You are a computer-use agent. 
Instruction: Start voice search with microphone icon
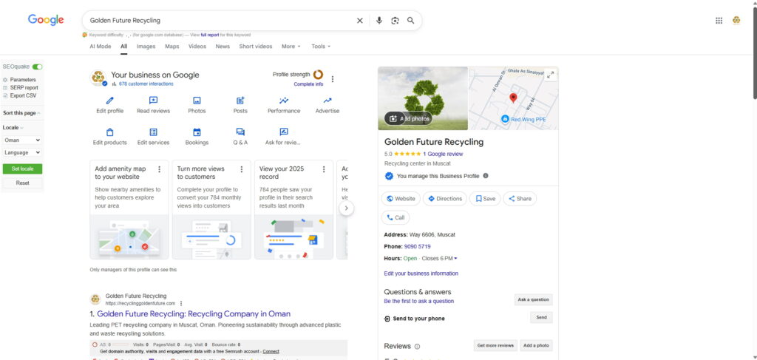click(379, 21)
